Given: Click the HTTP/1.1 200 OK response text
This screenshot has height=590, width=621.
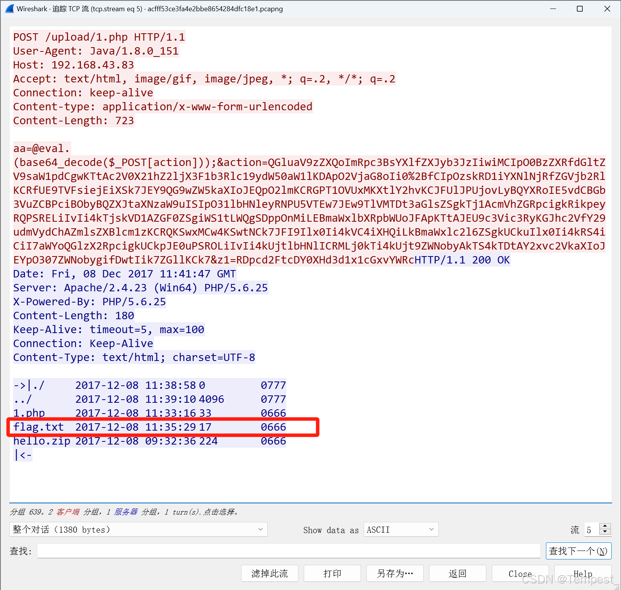Looking at the screenshot, I should [462, 260].
